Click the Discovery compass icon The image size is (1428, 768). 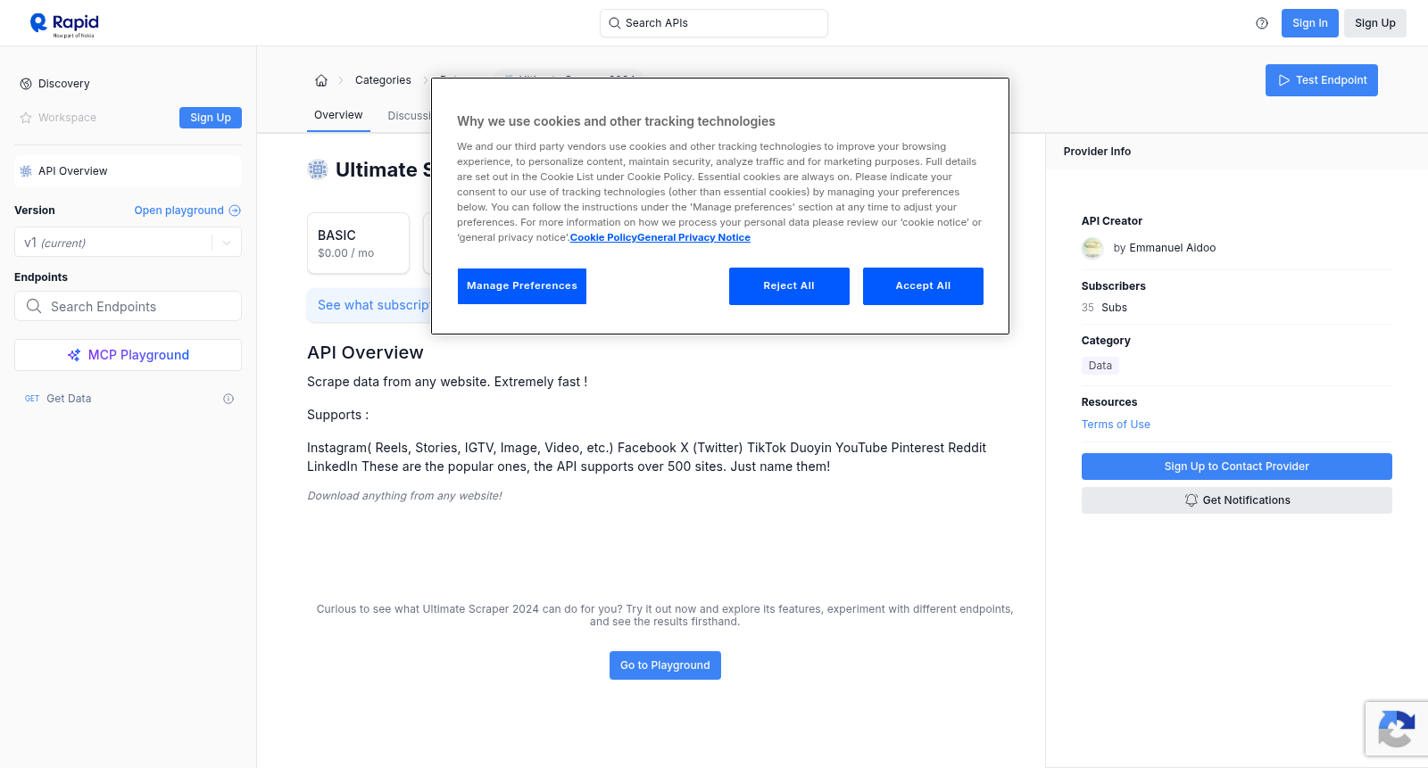coord(26,84)
